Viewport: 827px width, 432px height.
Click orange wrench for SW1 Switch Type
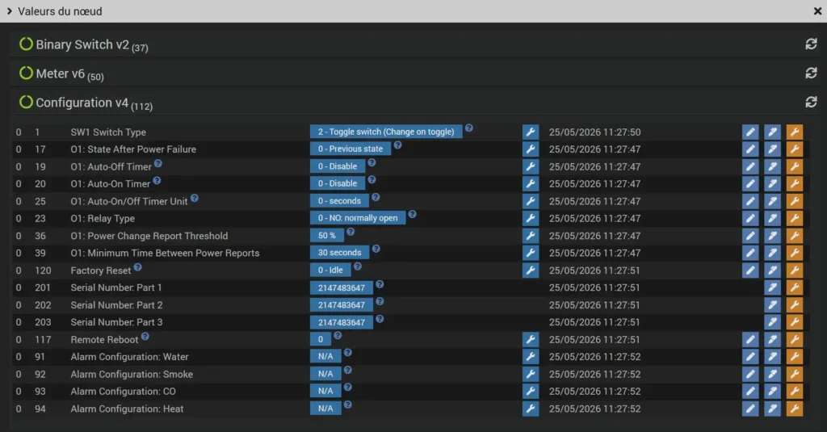coord(795,132)
